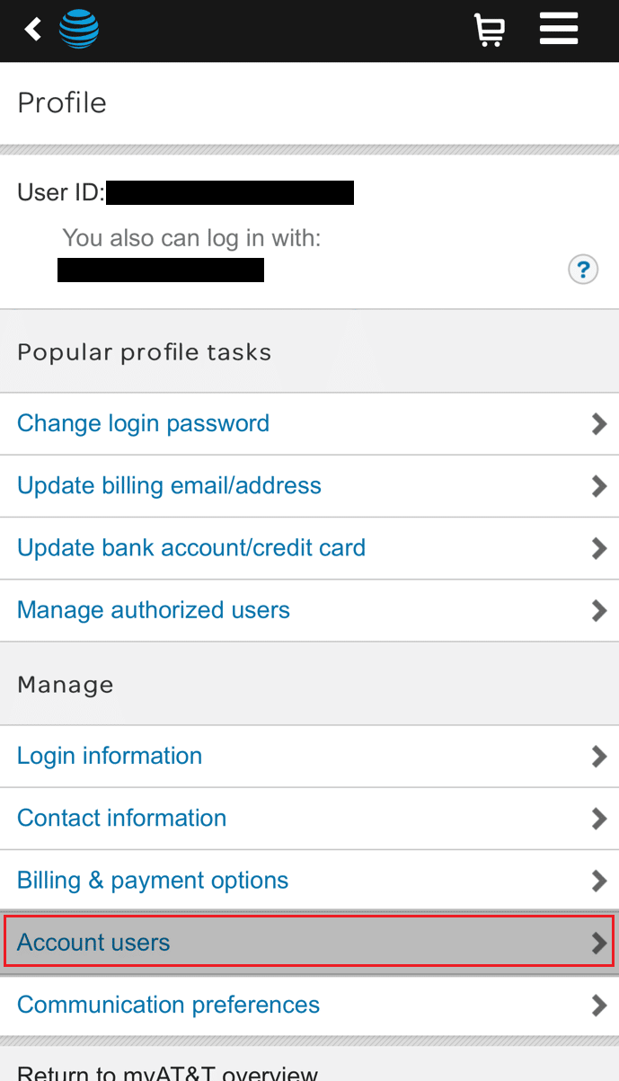Open Manage authorized users
Screen dimensions: 619x1081
(x=154, y=610)
